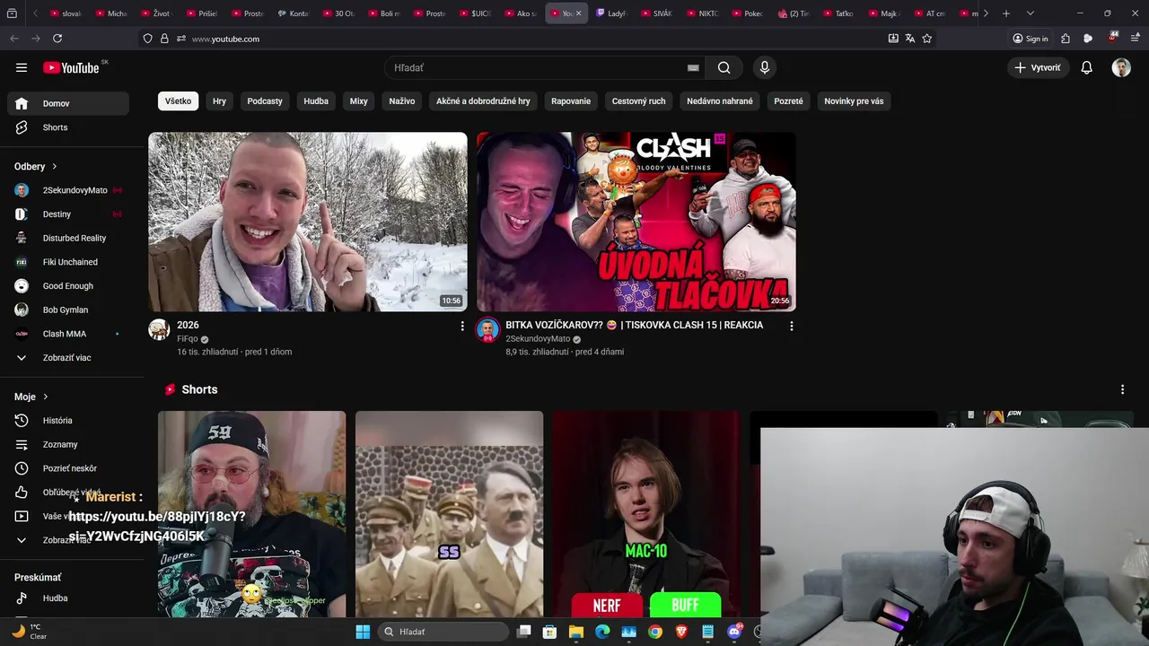Open the on-screen keyboard icon in search box
1149x646 pixels.
tap(693, 67)
